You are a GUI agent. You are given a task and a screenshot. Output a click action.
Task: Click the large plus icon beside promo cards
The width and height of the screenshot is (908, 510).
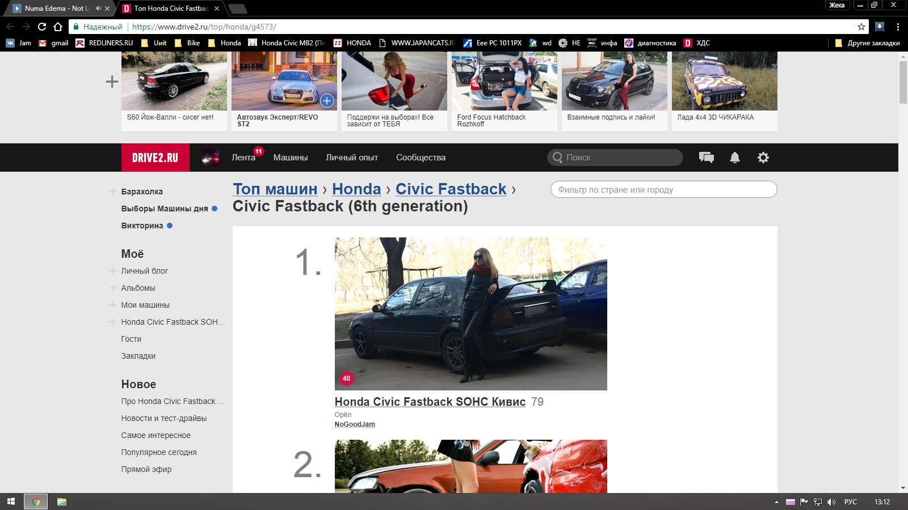[x=112, y=82]
